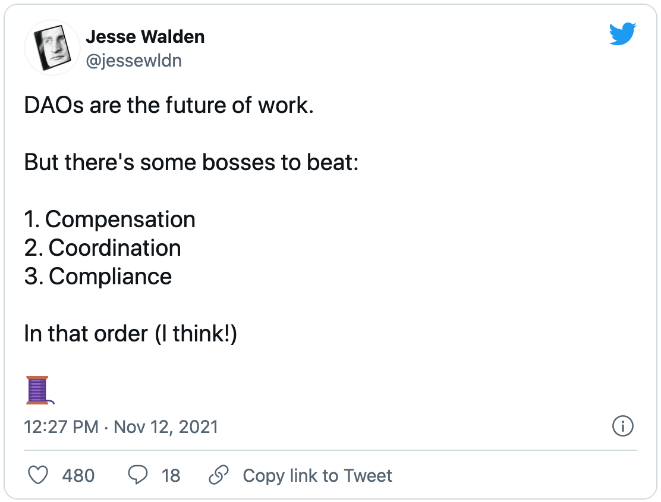Click the "1. Compensation" list line
This screenshot has height=502, width=661.
pos(110,219)
